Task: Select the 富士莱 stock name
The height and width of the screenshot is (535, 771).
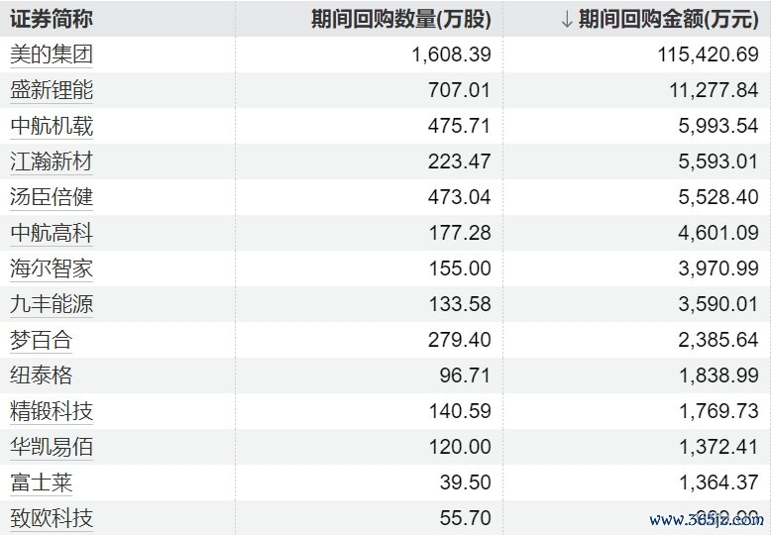Action: [42, 482]
